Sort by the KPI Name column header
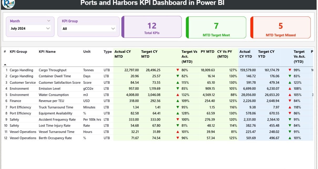The image size is (318, 169). coord(47,52)
